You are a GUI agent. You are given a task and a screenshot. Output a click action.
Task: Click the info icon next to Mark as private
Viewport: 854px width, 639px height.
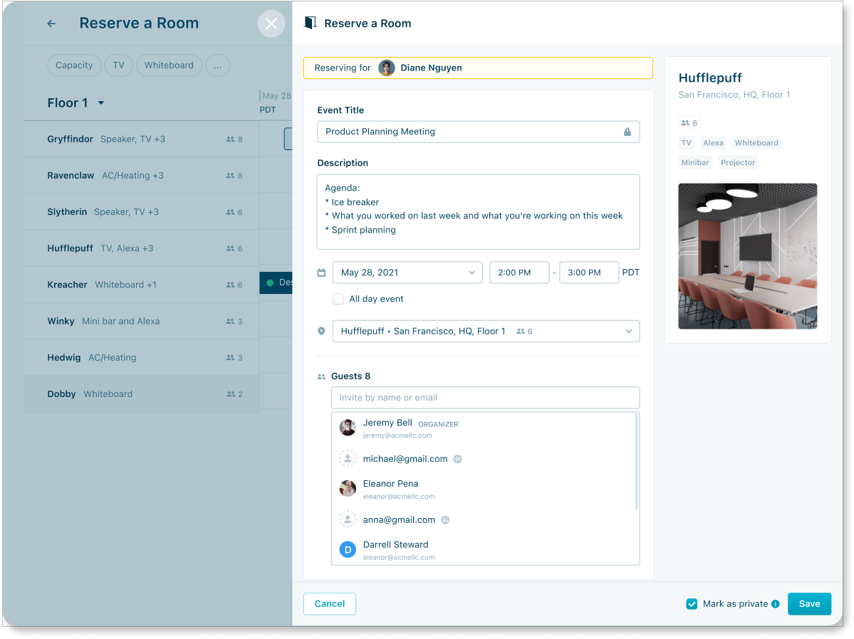(x=776, y=603)
